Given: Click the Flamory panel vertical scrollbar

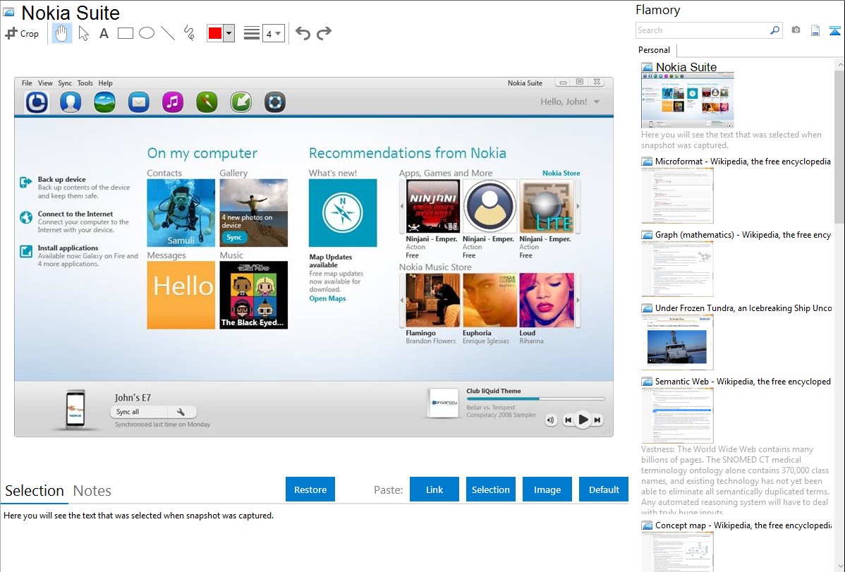Looking at the screenshot, I should tap(839, 145).
